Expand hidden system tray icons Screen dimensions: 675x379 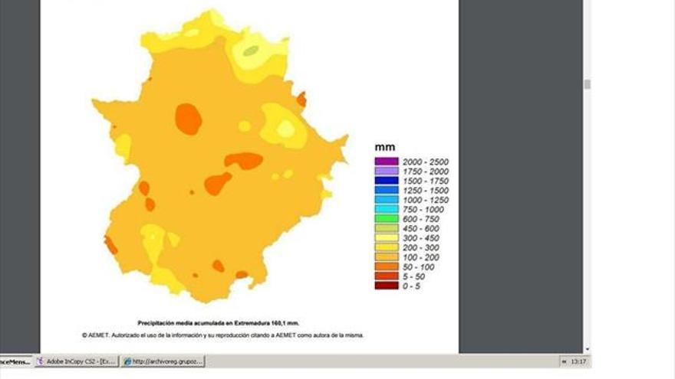click(x=565, y=361)
